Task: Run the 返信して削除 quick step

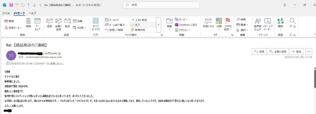Action: tap(114, 30)
